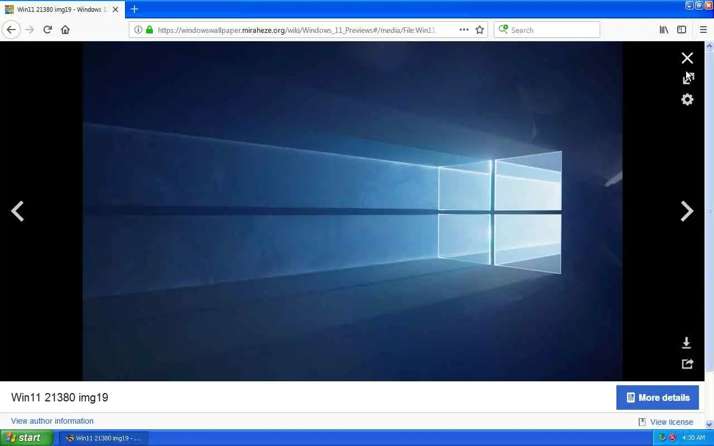Open the browser home page
This screenshot has height=446, width=714.
tap(65, 30)
